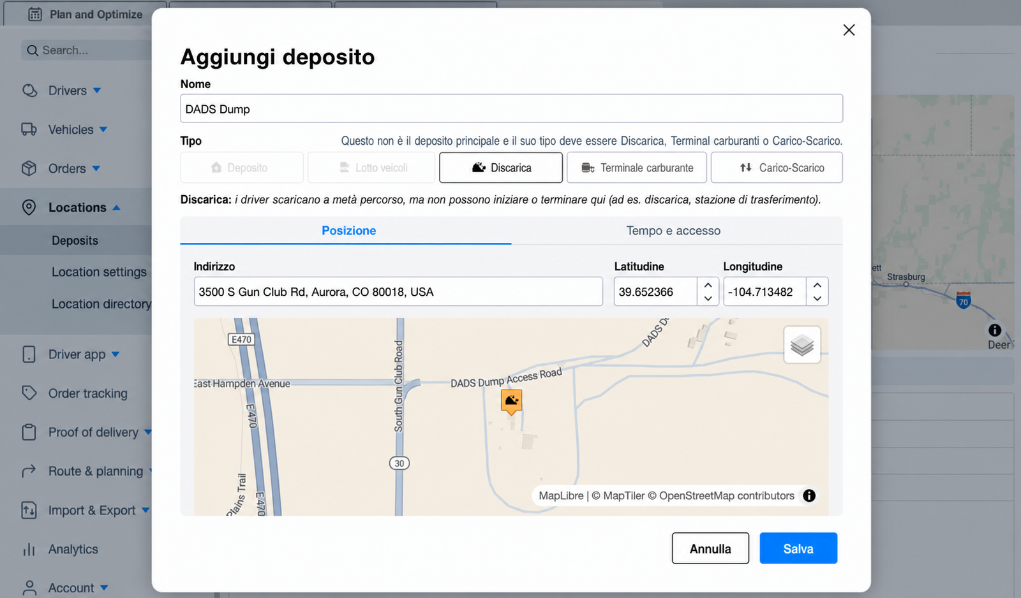This screenshot has height=598, width=1021.
Task: Click the Longitudine input field
Action: click(x=765, y=291)
